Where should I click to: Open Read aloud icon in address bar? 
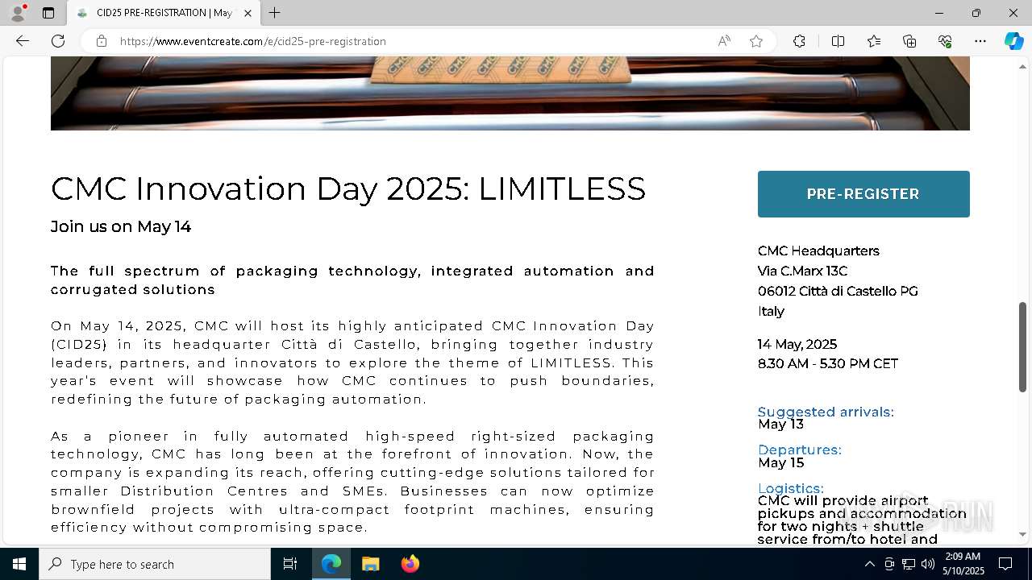click(x=724, y=41)
